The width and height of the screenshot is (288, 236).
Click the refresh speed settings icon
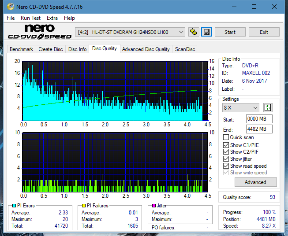[268, 107]
